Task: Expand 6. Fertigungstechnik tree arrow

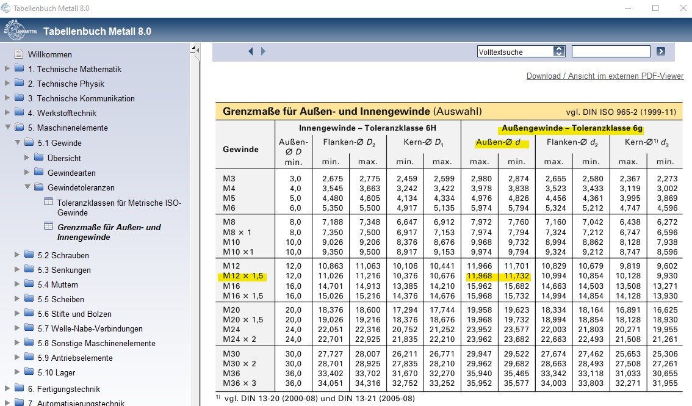Action: coord(7,388)
